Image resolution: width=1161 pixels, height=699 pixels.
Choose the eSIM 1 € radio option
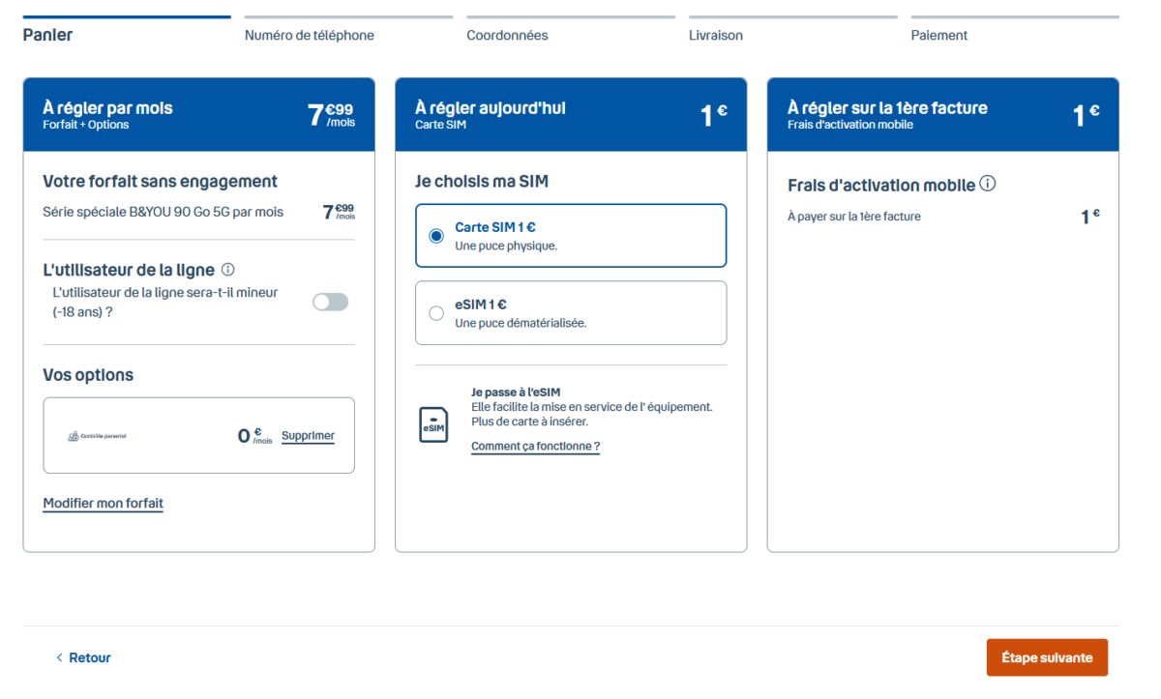tap(436, 313)
